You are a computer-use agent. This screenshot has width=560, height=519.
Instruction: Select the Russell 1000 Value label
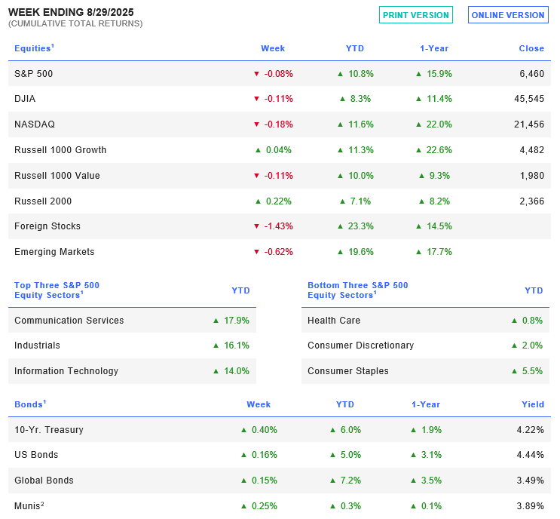pos(57,176)
